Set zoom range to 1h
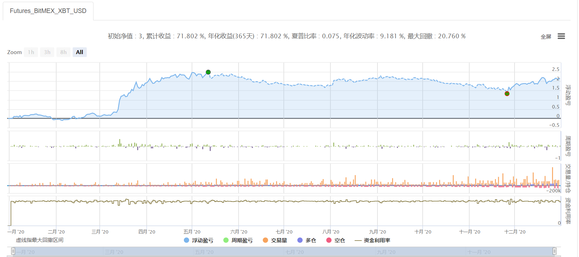The image size is (579, 257). pyautogui.click(x=31, y=52)
